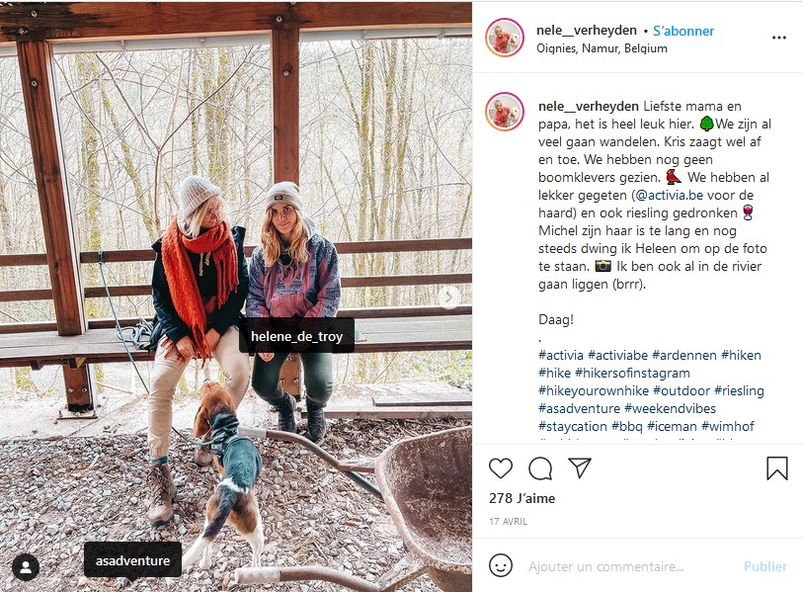Open caption avatar of nele__verheyden
The width and height of the screenshot is (803, 592).
click(x=505, y=112)
